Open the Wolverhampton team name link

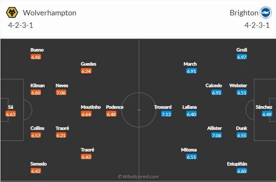click(50, 13)
